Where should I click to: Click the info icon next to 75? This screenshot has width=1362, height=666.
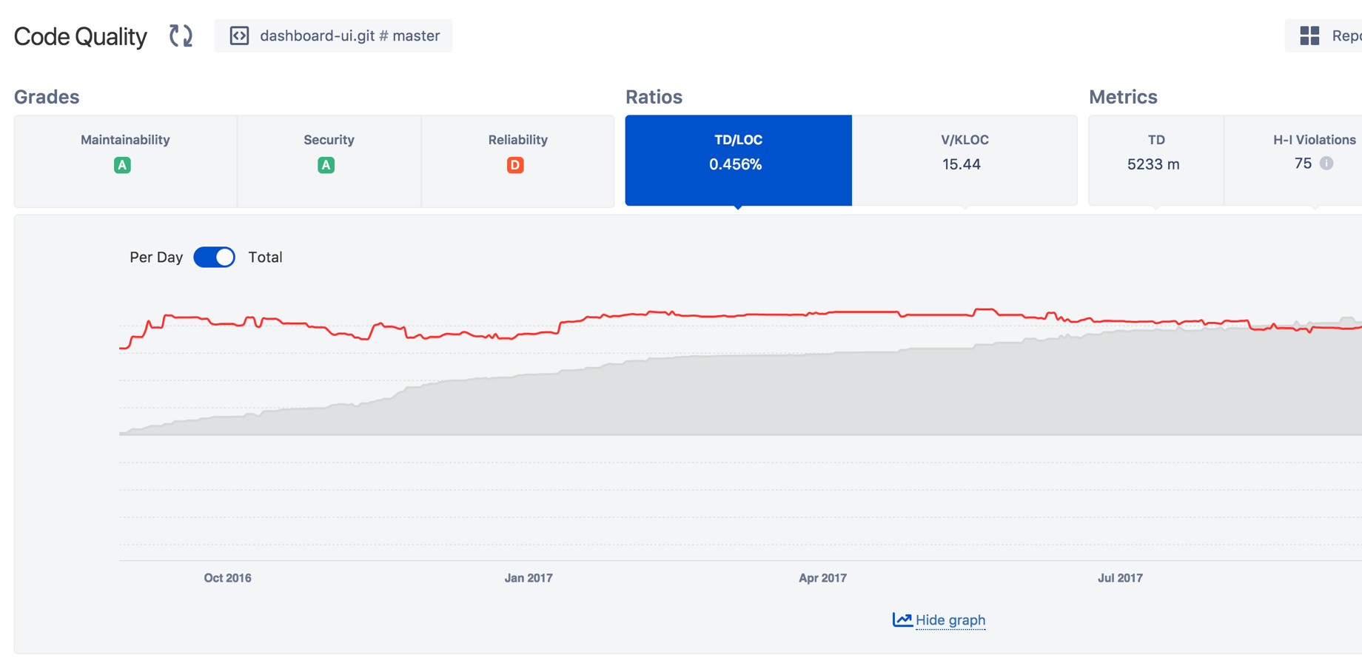[x=1326, y=164]
